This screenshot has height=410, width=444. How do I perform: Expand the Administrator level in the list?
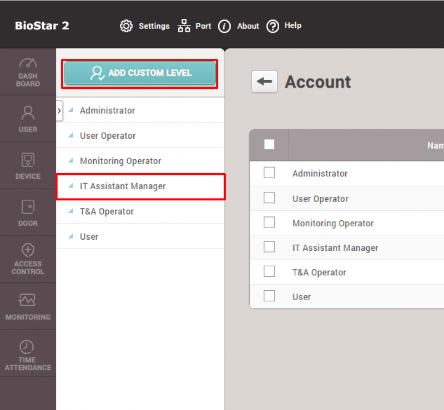(71, 110)
